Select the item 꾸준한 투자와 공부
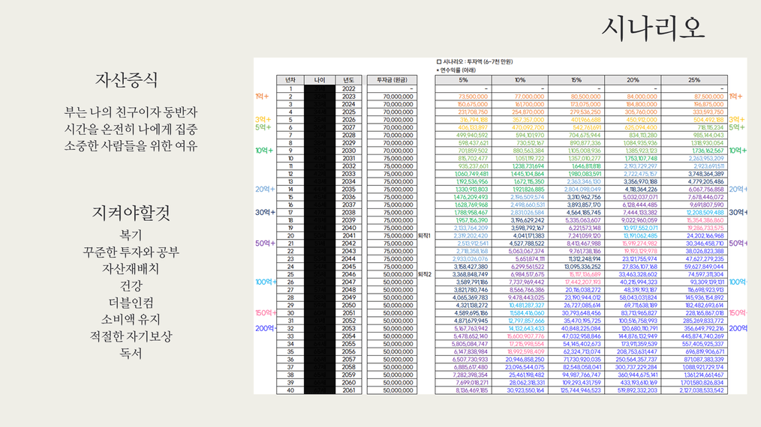 (x=131, y=252)
